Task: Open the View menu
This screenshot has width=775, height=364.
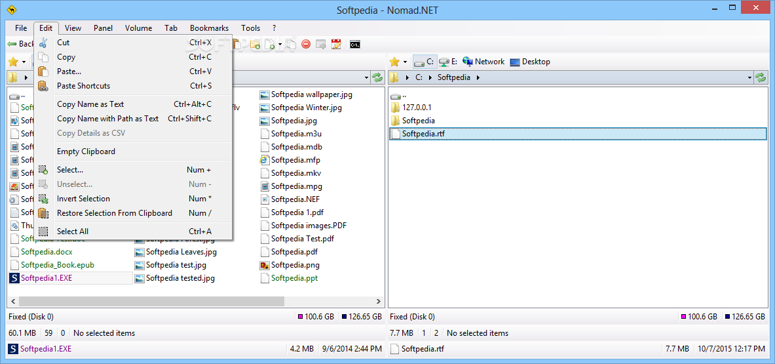Action: click(73, 28)
